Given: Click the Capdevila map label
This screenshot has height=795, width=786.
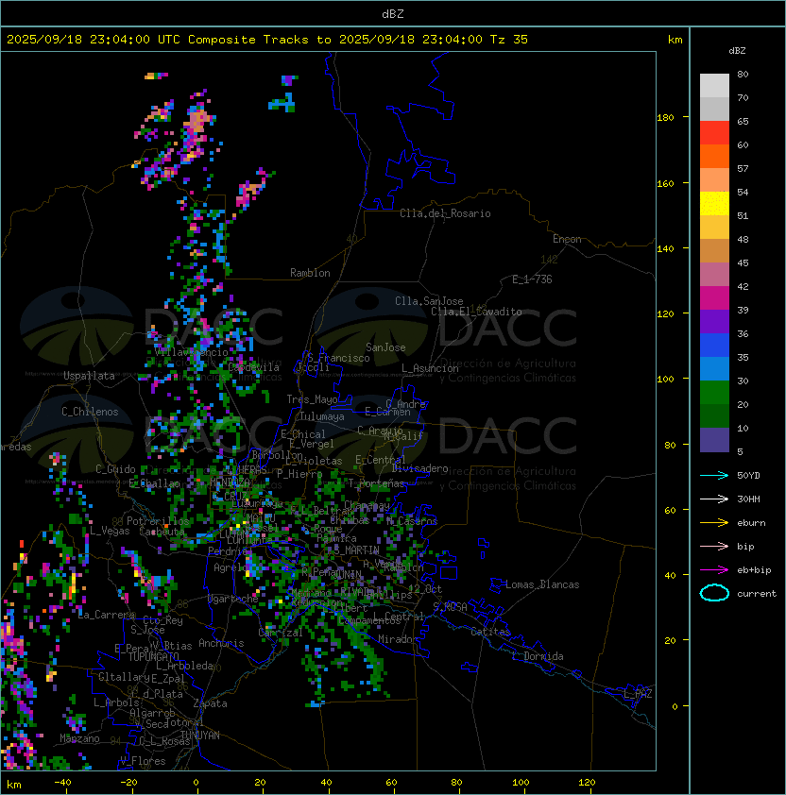Looking at the screenshot, I should point(254,367).
